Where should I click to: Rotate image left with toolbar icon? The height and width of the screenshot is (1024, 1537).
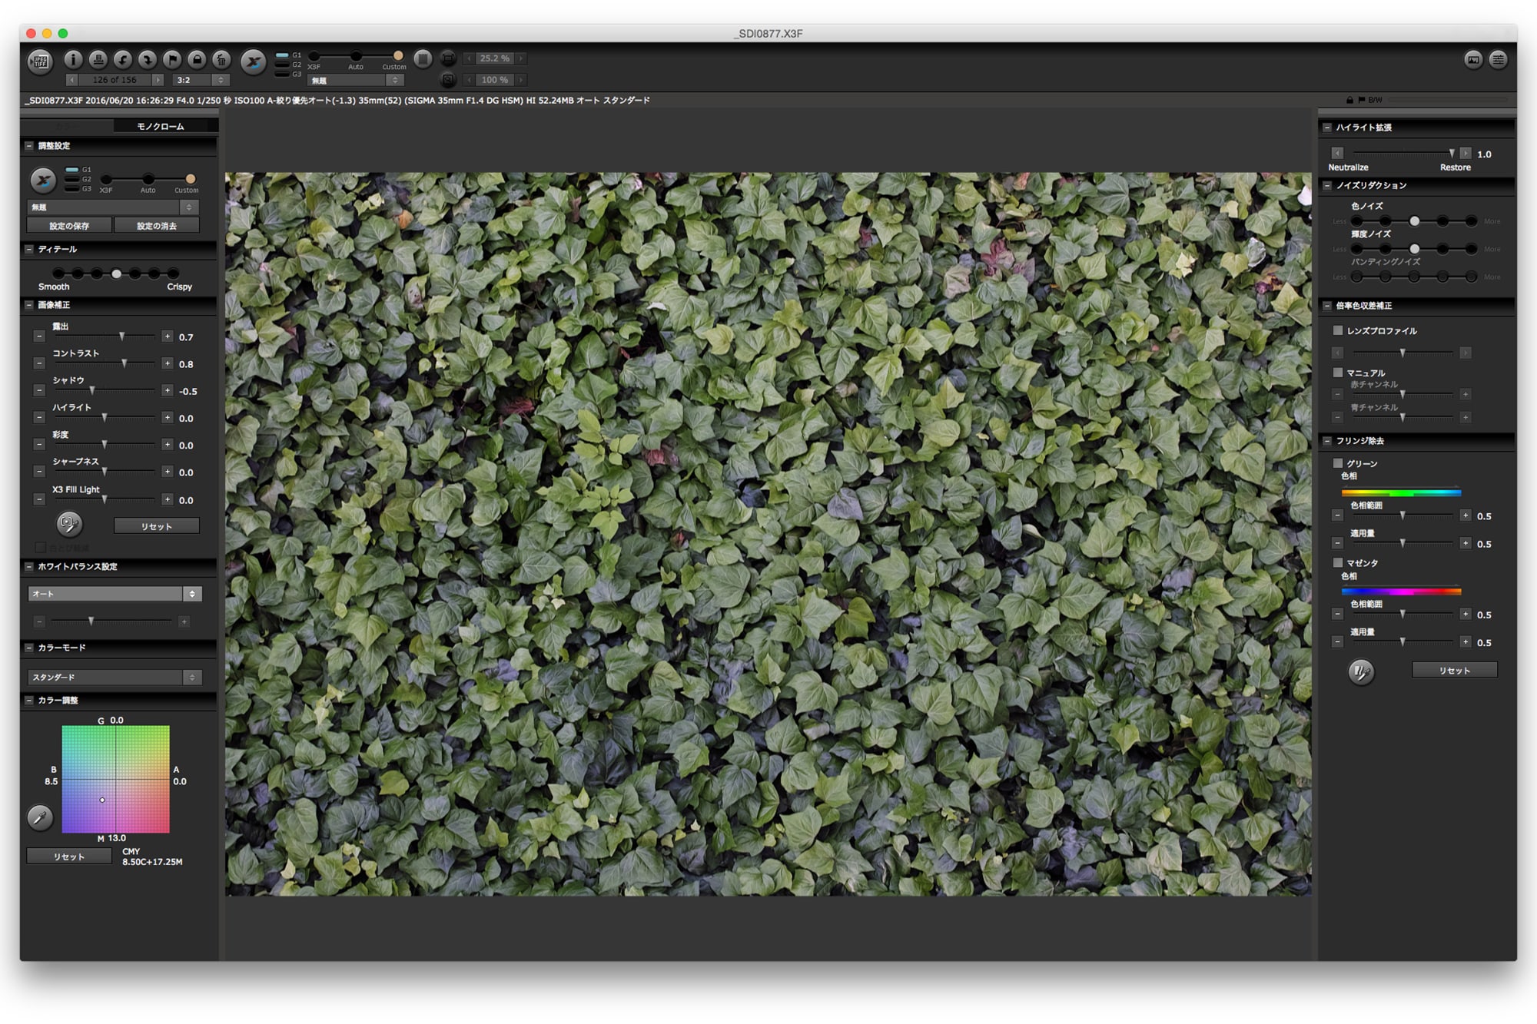pyautogui.click(x=123, y=59)
